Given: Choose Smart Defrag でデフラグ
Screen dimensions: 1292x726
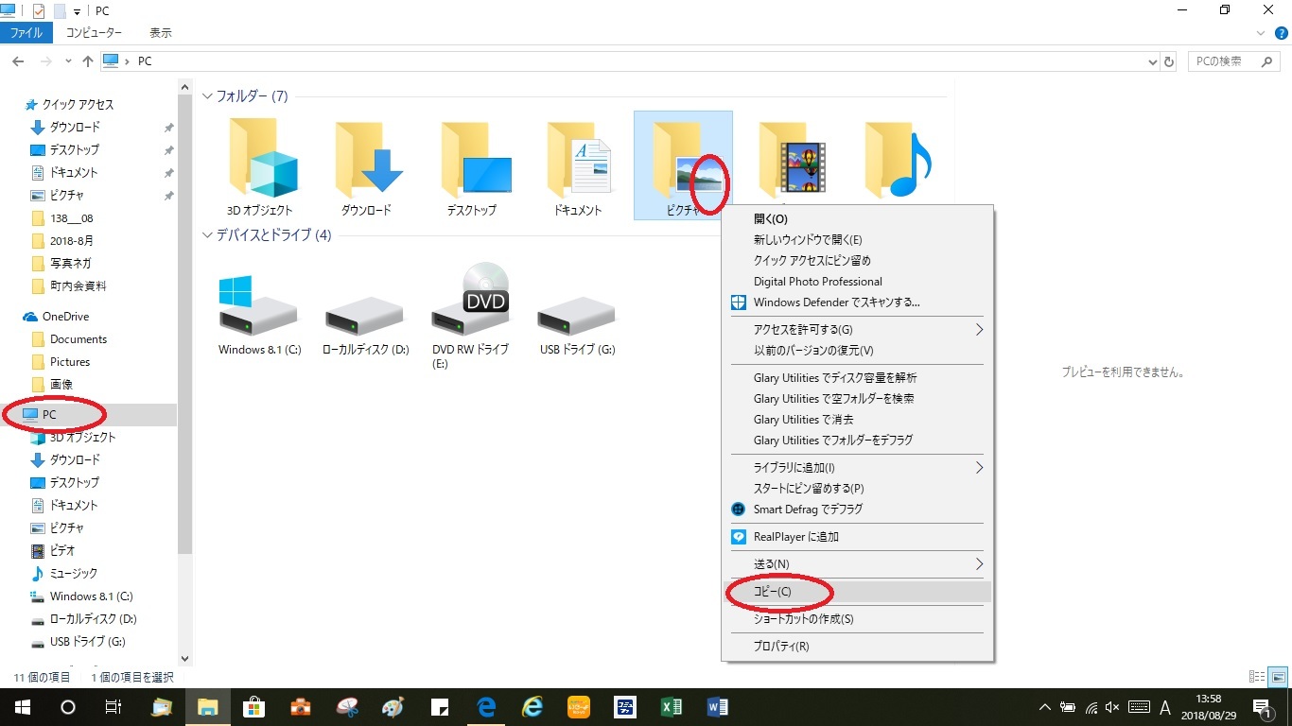Looking at the screenshot, I should pyautogui.click(x=857, y=510).
